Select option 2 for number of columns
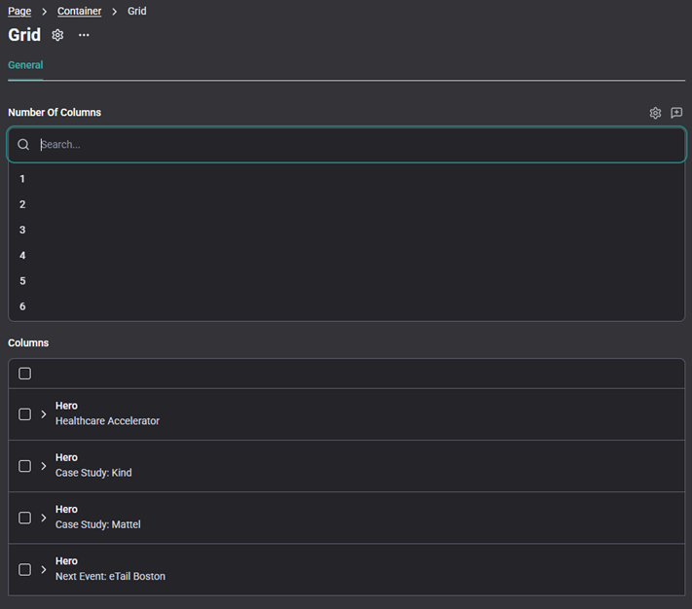Image resolution: width=692 pixels, height=609 pixels. [346, 204]
